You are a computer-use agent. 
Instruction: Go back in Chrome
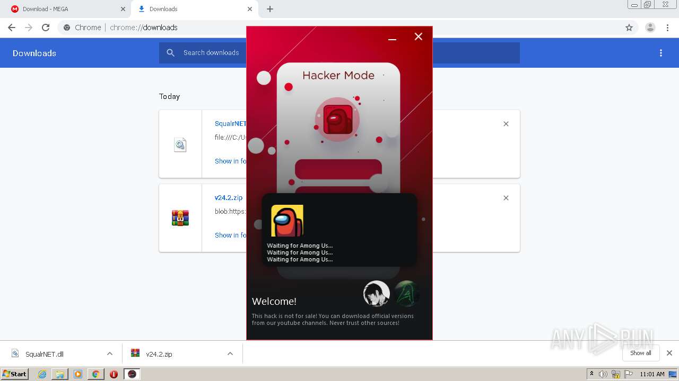point(12,28)
